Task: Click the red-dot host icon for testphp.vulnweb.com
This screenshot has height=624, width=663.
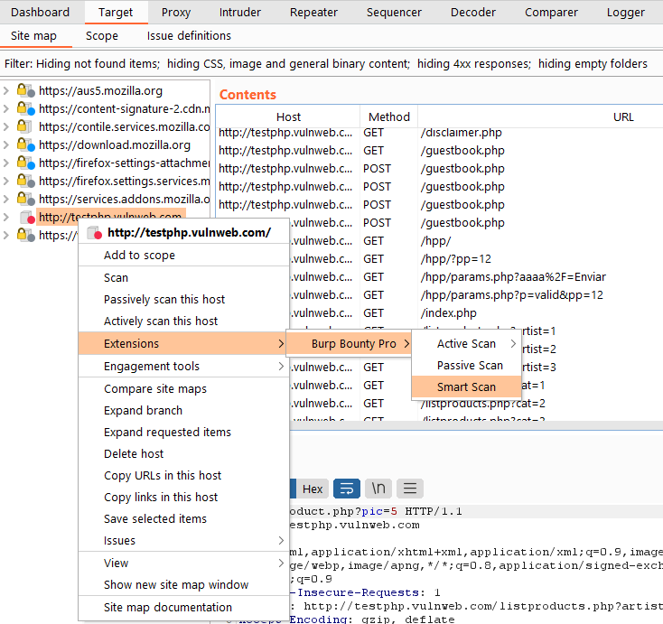Action: click(26, 217)
